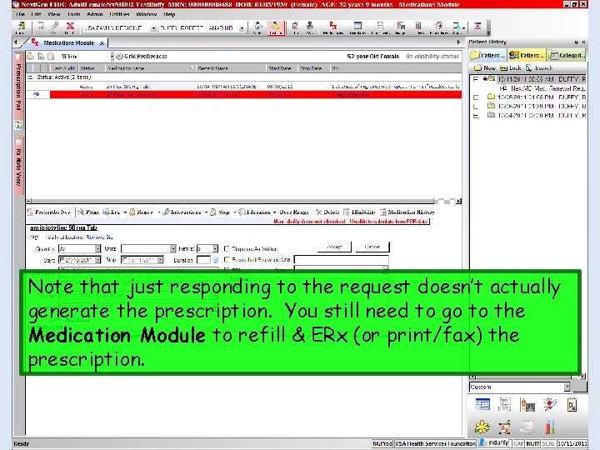Click the Accept button
This screenshot has height=450, width=600.
[334, 247]
